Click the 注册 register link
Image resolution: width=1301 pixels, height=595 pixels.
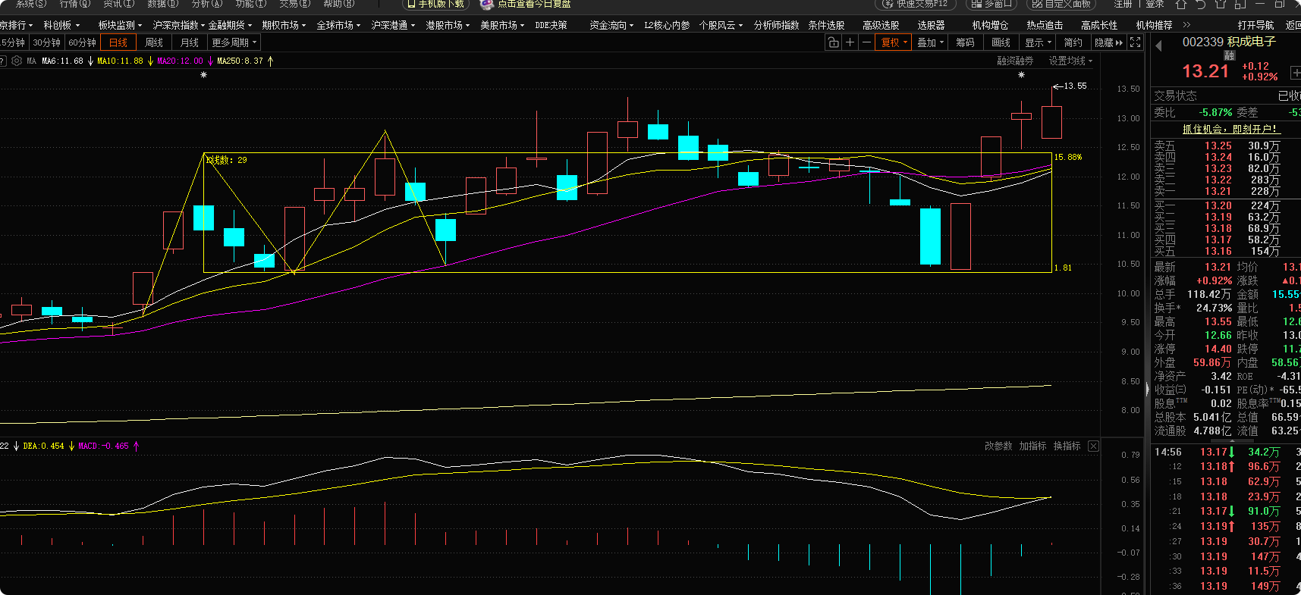tap(1123, 4)
